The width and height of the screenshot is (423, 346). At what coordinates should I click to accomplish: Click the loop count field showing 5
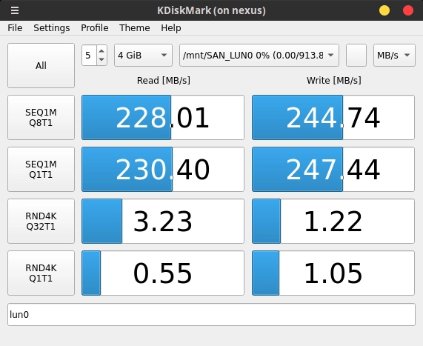coord(90,56)
